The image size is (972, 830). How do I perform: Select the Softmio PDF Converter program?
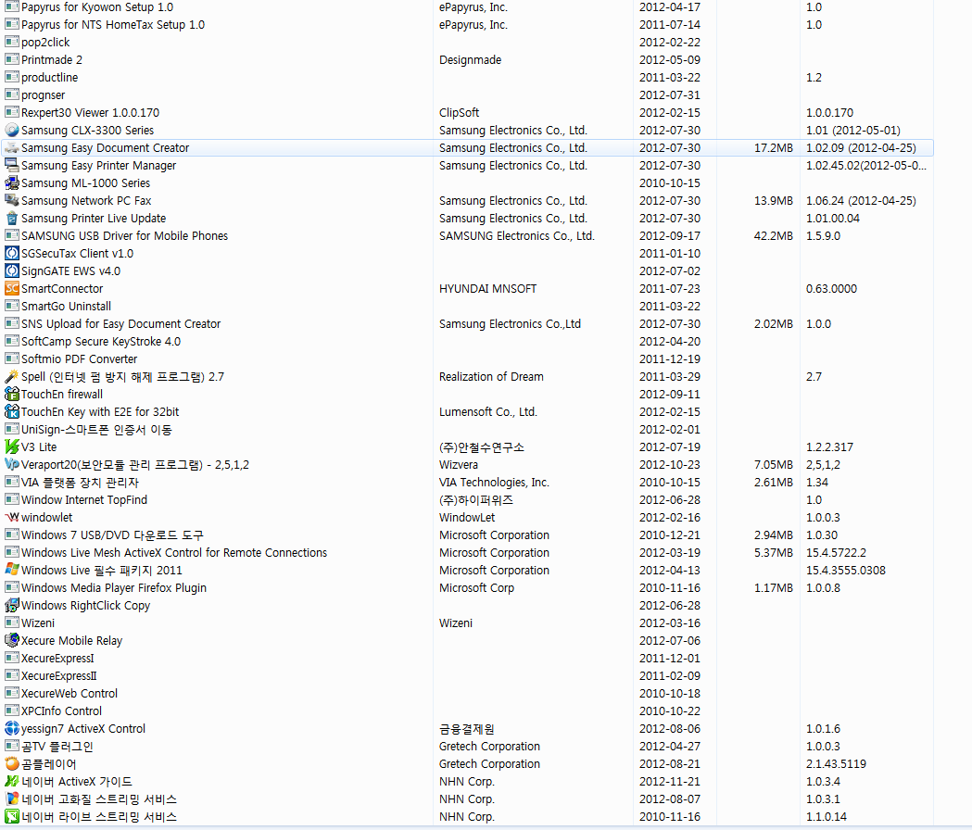point(79,359)
